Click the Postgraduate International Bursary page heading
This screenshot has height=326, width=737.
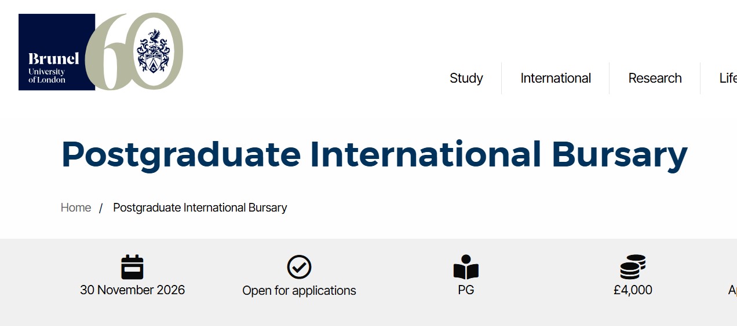(x=374, y=155)
